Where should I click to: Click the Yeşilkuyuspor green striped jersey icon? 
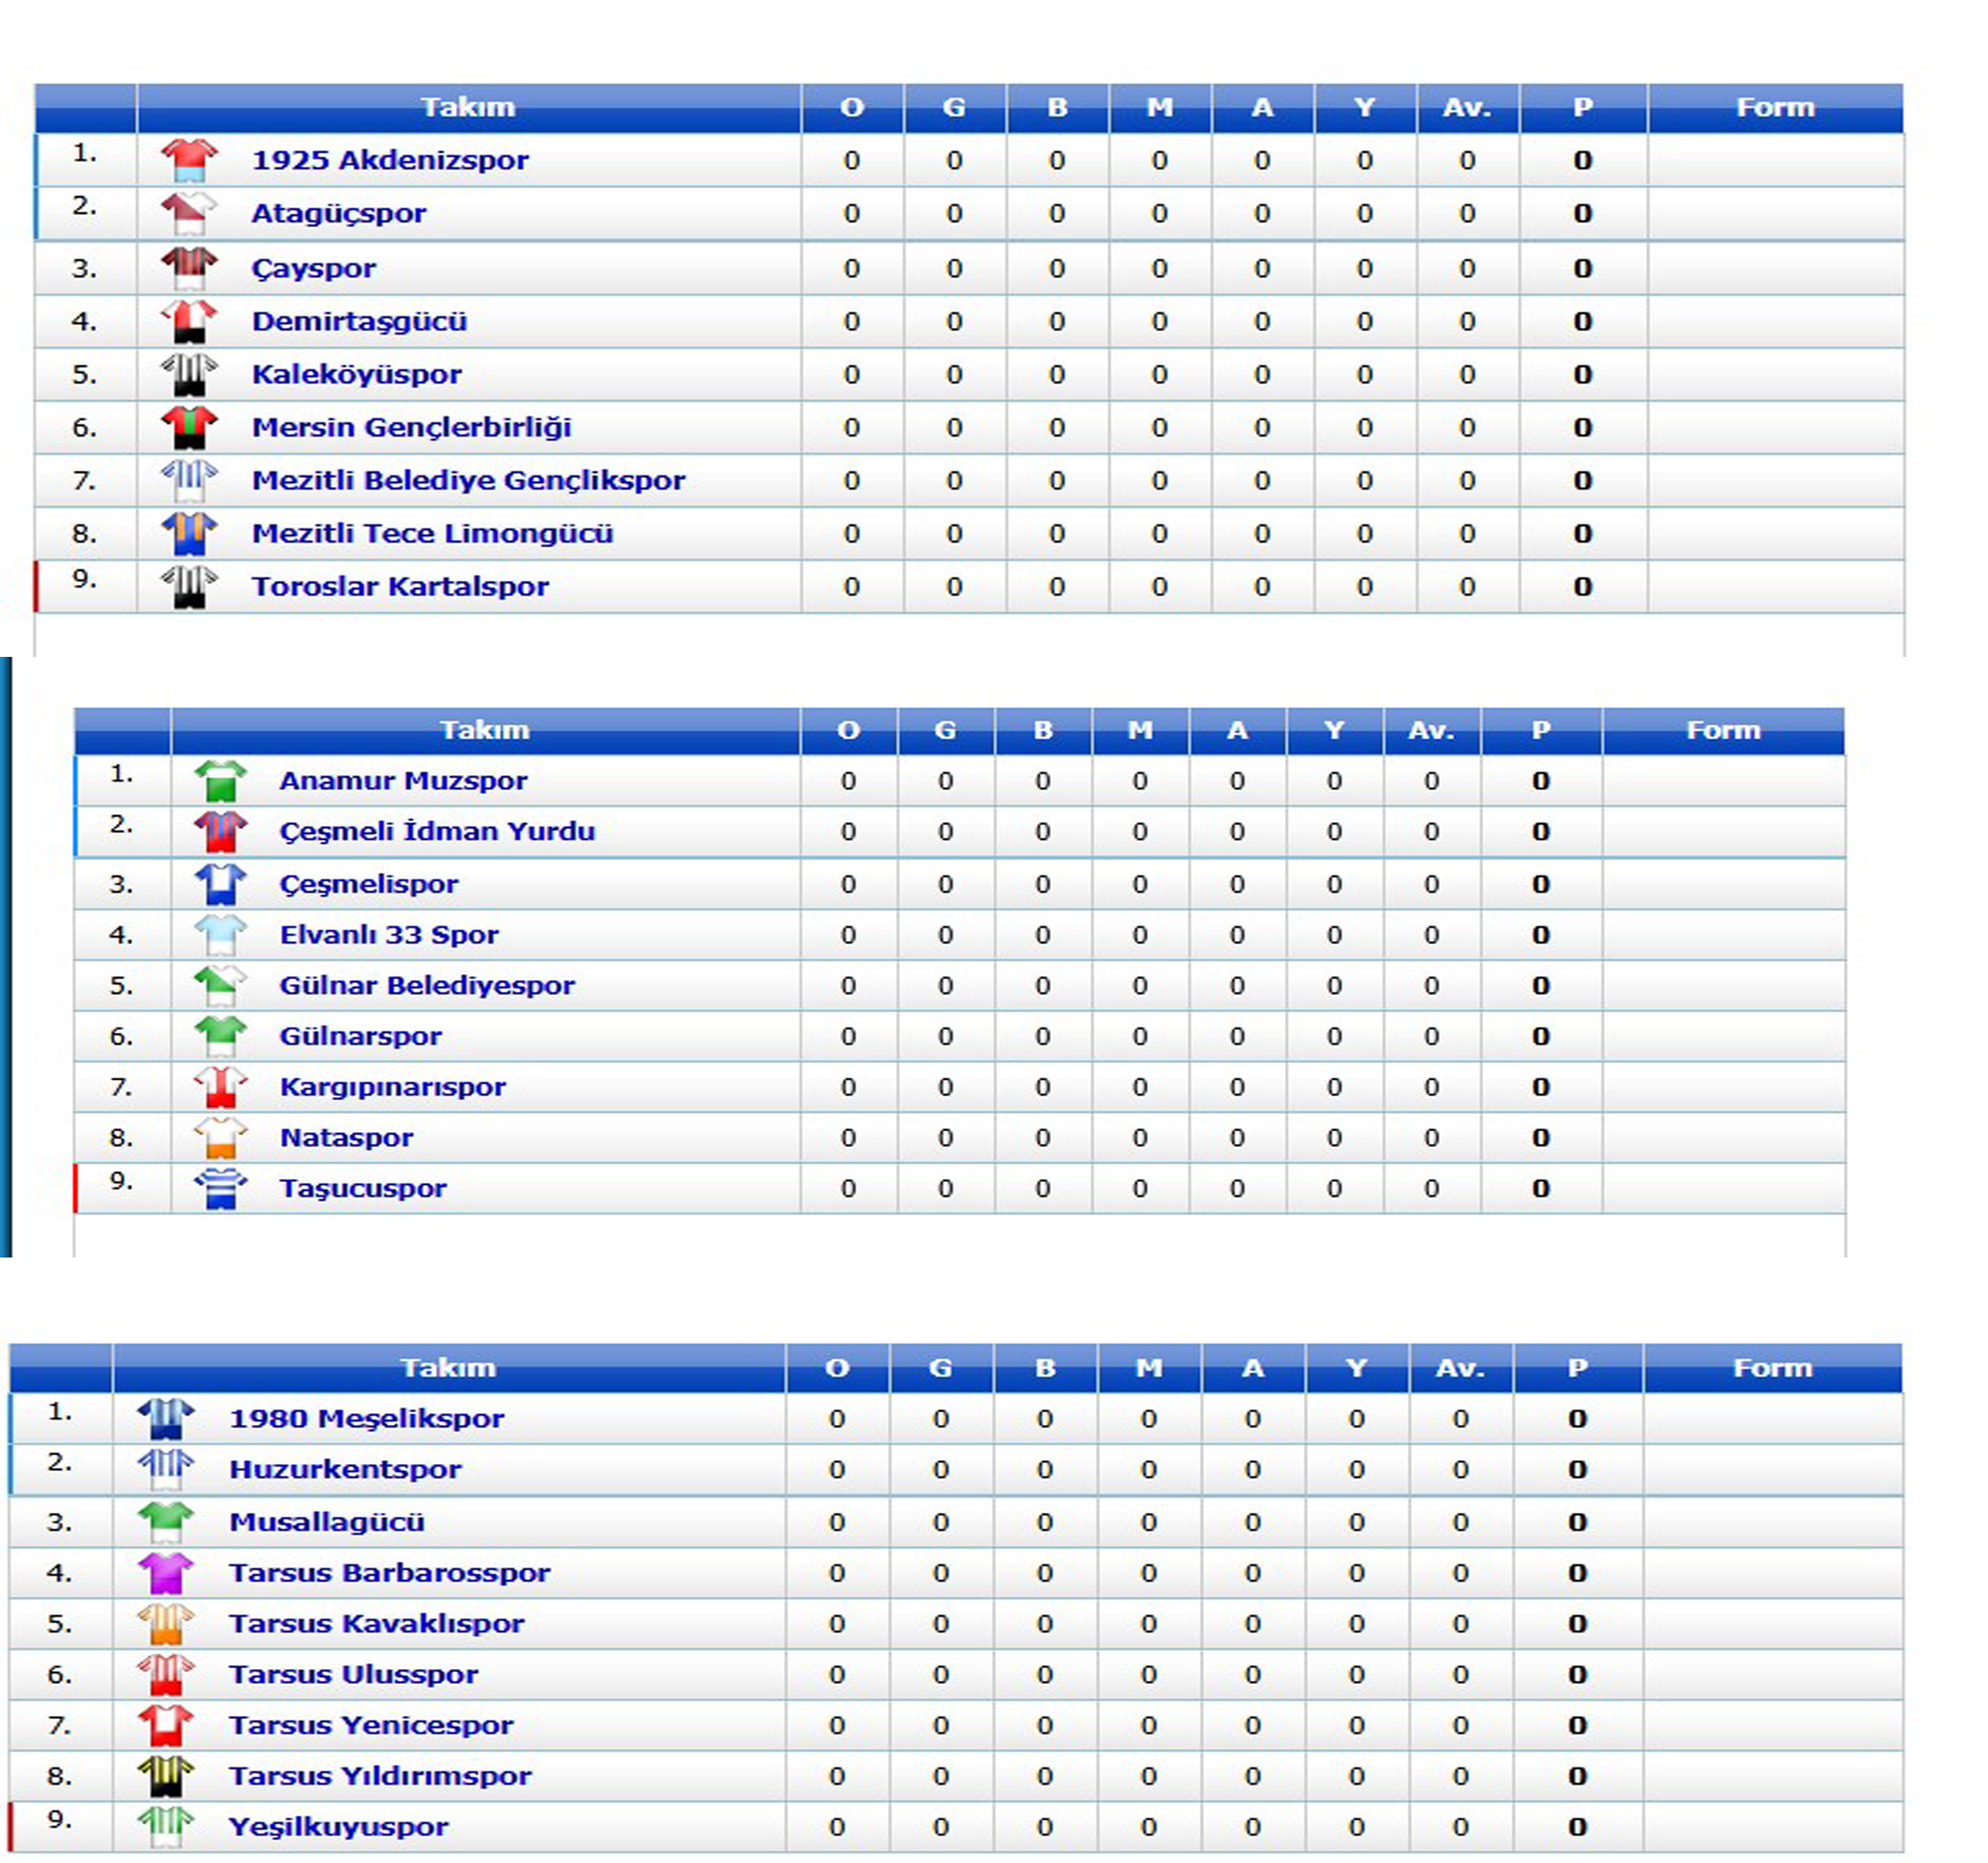(166, 1827)
